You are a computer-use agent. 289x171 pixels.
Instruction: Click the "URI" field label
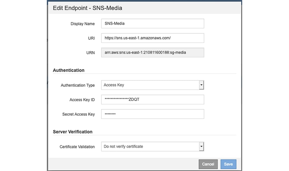(x=91, y=38)
